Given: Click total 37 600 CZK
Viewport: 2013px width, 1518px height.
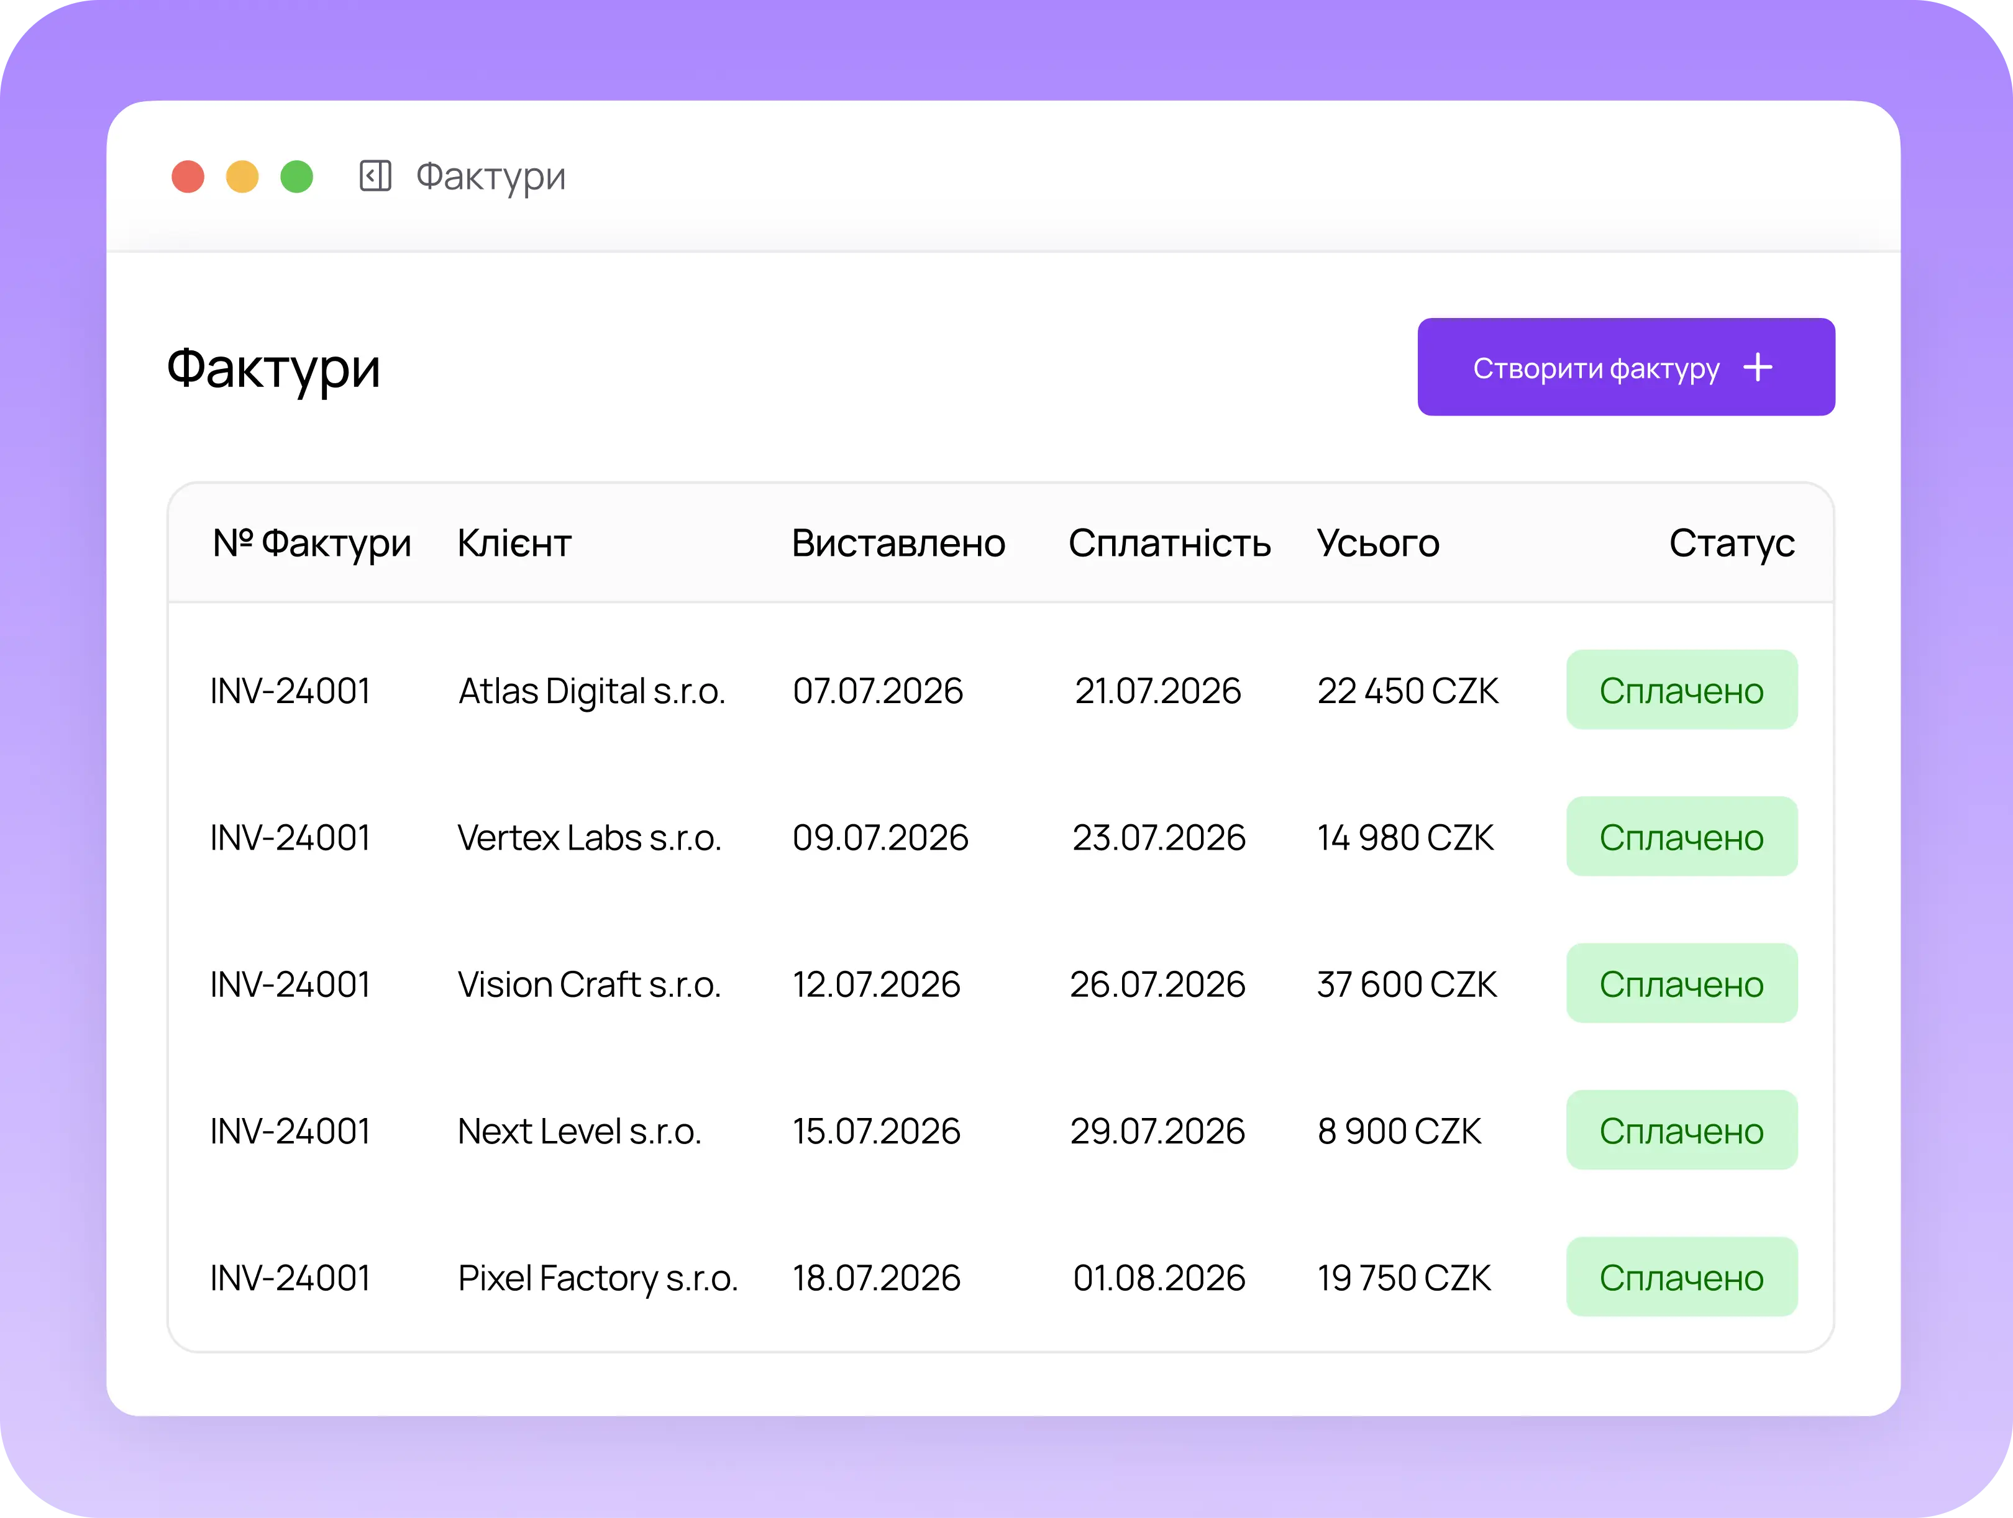Looking at the screenshot, I should click(1407, 984).
